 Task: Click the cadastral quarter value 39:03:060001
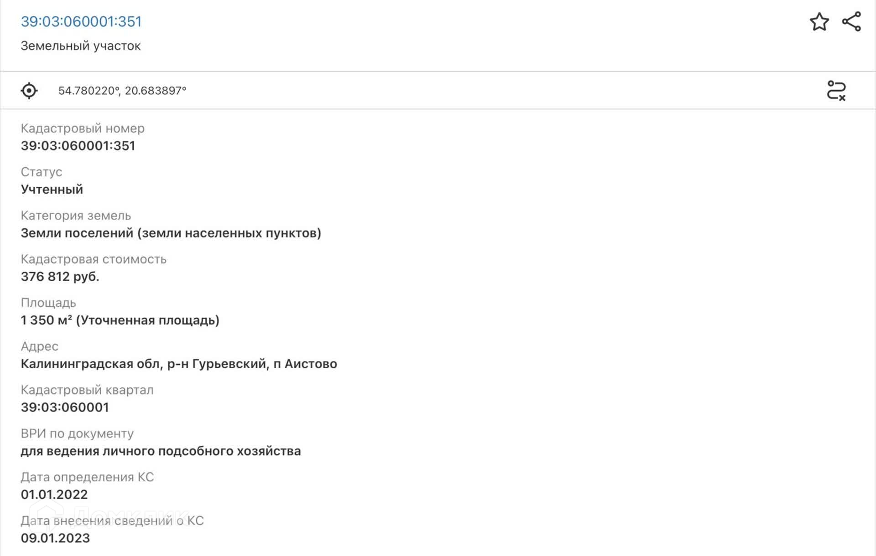pyautogui.click(x=65, y=407)
